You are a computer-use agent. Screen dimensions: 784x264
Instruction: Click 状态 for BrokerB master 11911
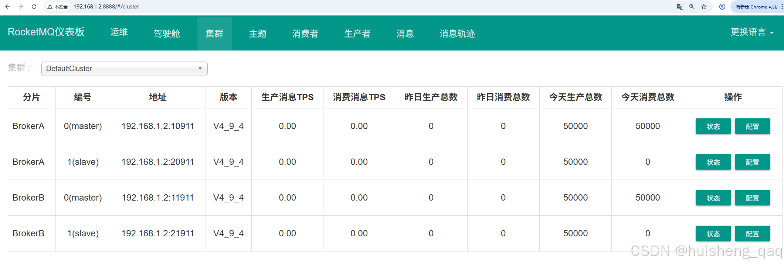pos(713,198)
